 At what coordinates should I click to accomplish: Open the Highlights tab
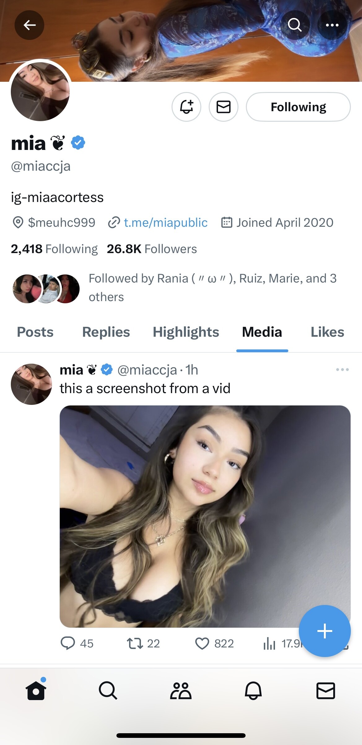point(186,332)
